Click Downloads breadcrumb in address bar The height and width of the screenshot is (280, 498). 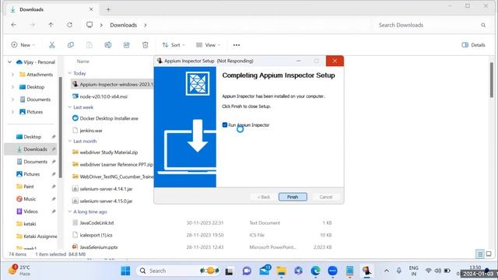123,25
